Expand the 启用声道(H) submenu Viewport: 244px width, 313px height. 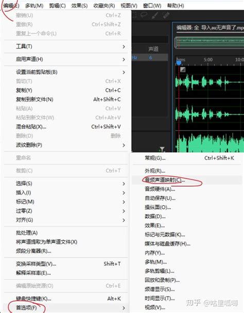pos(66,59)
